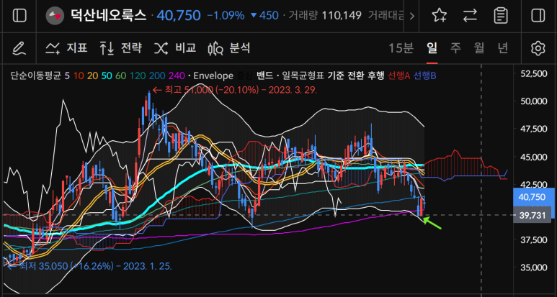Toggle the left sidebar panel icon

pos(19,16)
